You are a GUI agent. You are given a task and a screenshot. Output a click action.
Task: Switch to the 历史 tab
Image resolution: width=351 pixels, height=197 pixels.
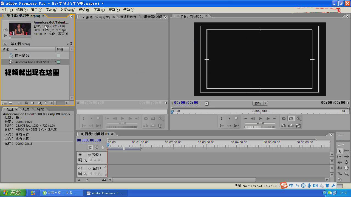(x=26, y=109)
